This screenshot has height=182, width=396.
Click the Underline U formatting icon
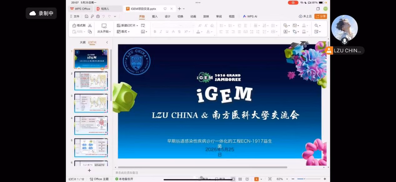click(x=167, y=31)
